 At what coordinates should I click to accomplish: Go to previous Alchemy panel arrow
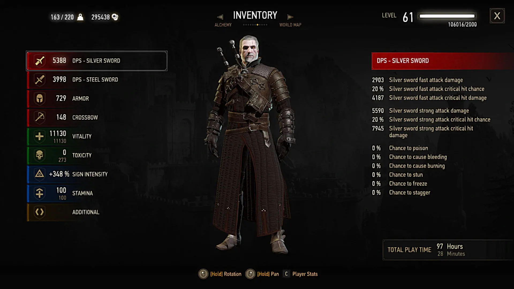click(220, 17)
